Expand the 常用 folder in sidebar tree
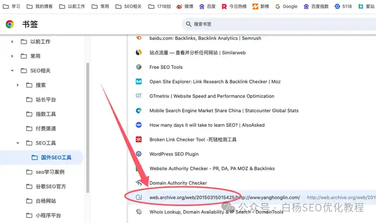The height and width of the screenshot is (223, 376). point(12,56)
